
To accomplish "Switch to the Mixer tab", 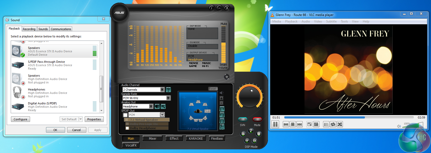I will click(x=152, y=139).
